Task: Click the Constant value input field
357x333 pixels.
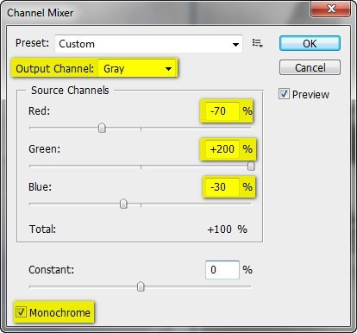Action: click(x=222, y=270)
